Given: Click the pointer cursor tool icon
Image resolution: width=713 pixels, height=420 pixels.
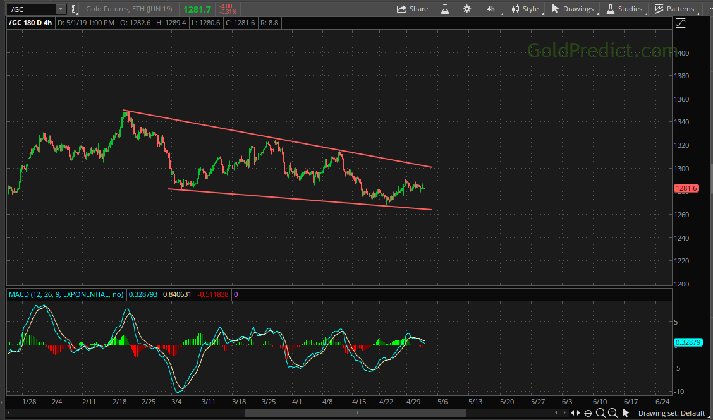Looking at the screenshot, I should 626,413.
